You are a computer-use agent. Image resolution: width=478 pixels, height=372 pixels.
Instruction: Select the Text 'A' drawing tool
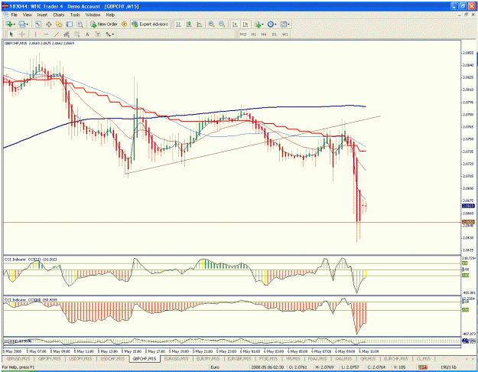(87, 34)
